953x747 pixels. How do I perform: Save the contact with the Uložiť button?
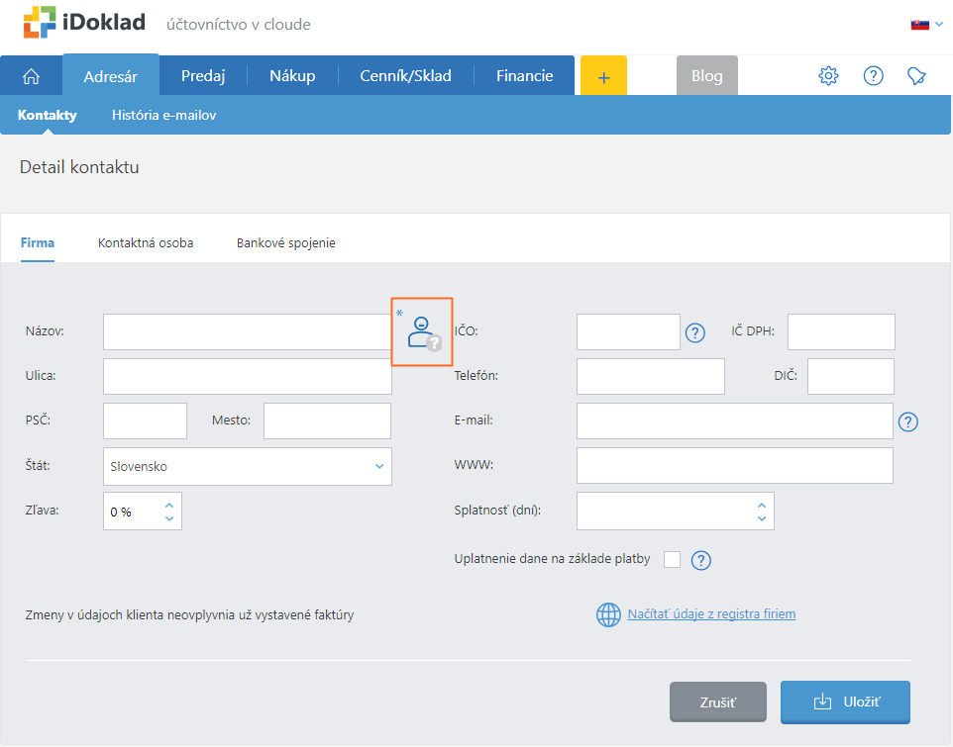[x=845, y=702]
